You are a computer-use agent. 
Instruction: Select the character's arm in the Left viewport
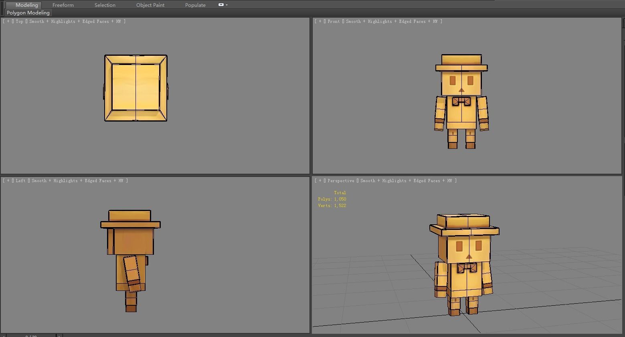pyautogui.click(x=132, y=274)
